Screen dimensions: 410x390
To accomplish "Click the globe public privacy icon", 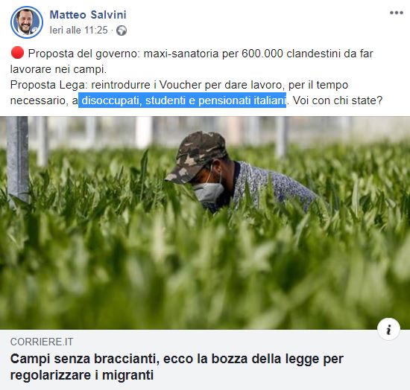I will tap(122, 31).
